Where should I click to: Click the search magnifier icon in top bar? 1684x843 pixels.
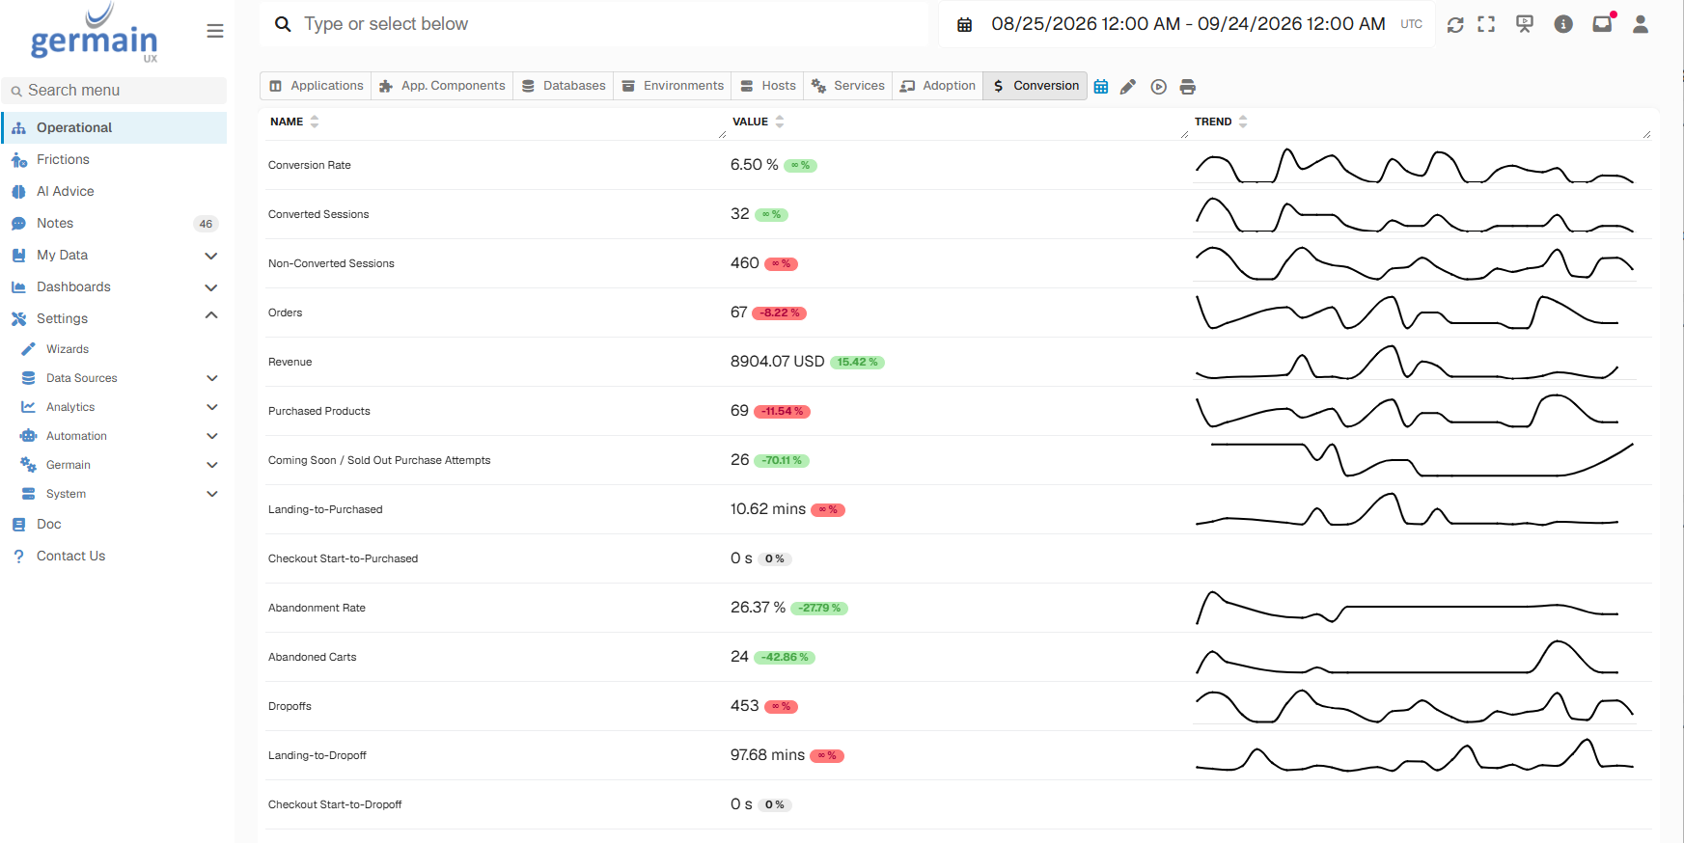coord(283,24)
